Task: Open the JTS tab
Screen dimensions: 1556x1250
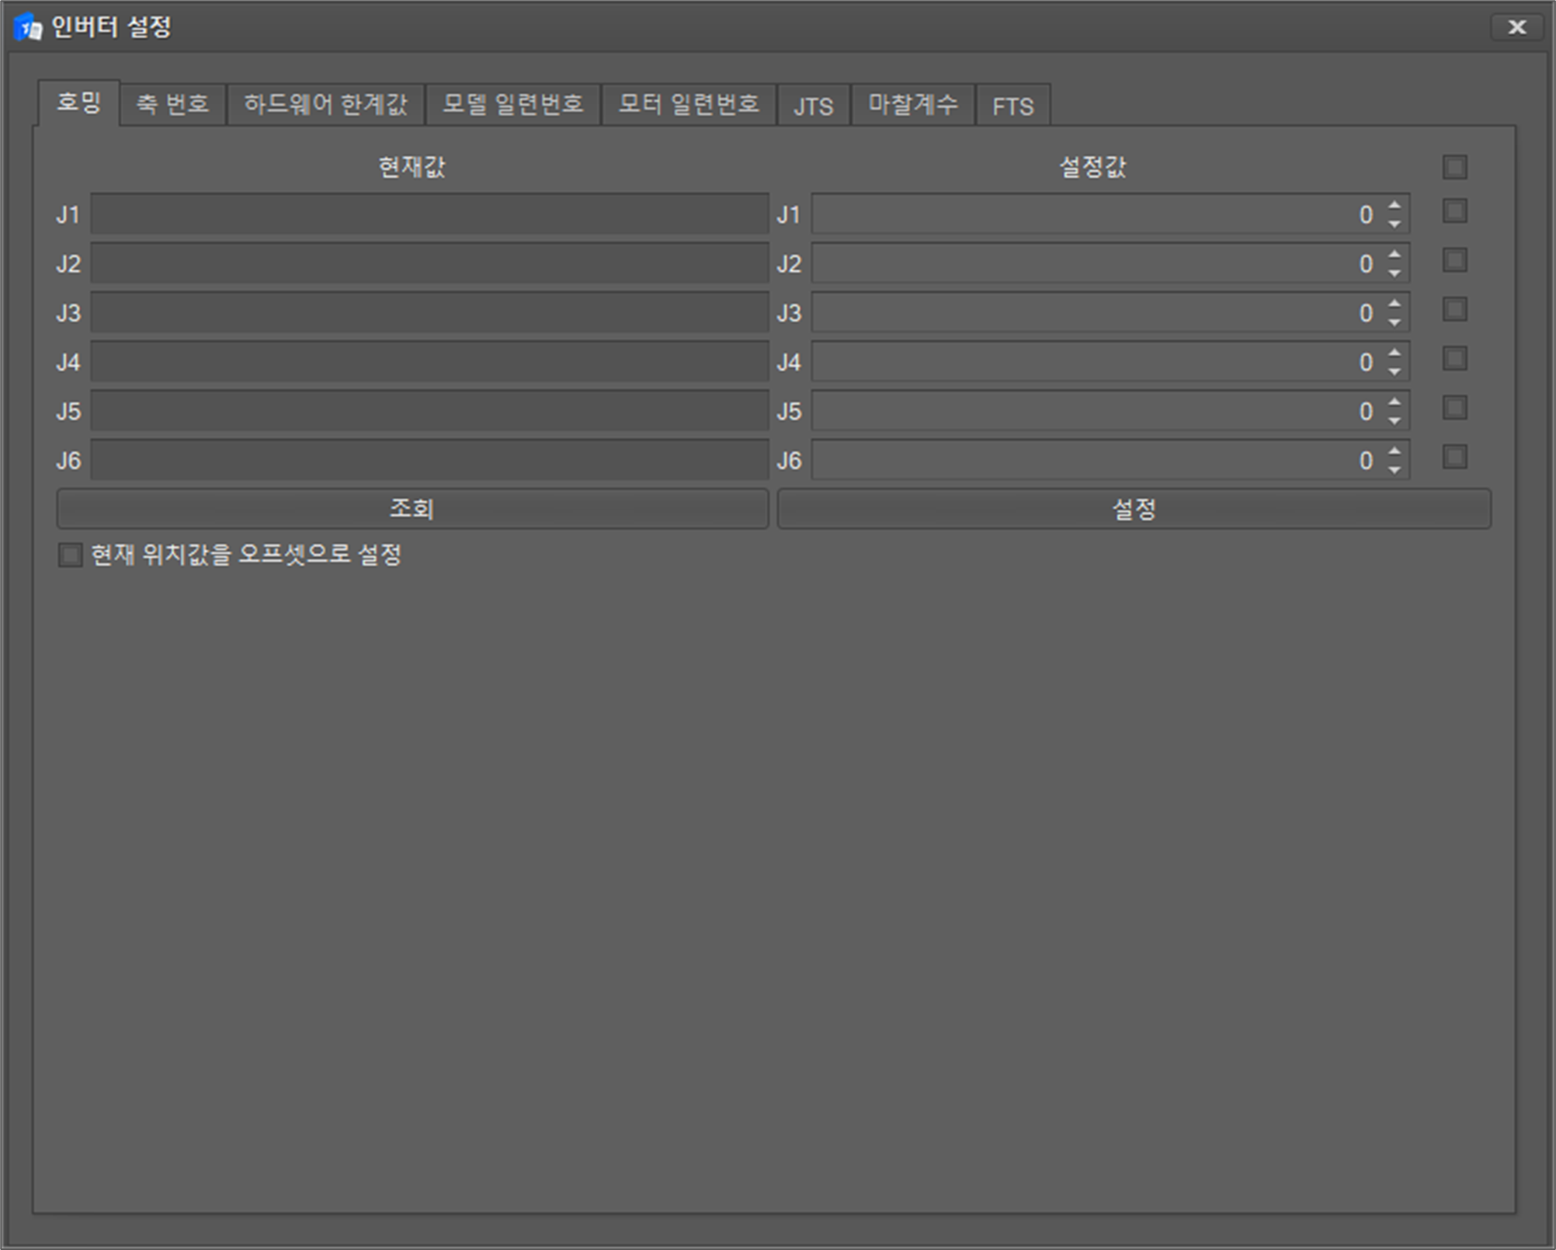Action: point(813,106)
